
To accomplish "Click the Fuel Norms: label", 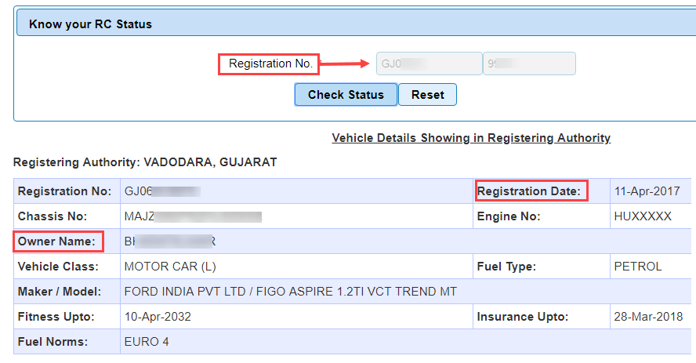I will click(53, 342).
